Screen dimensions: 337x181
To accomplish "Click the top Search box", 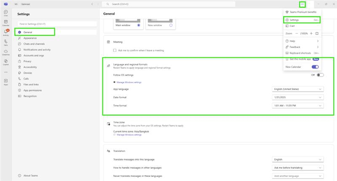I will [x=168, y=4].
